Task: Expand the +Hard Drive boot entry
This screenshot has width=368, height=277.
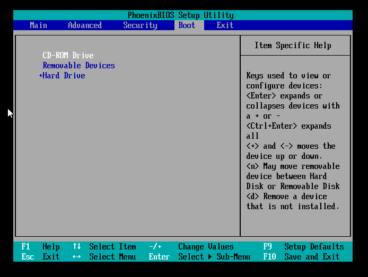Action: pyautogui.click(x=63, y=76)
